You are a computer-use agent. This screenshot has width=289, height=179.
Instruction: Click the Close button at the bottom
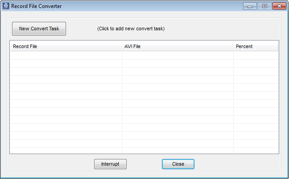coord(178,164)
